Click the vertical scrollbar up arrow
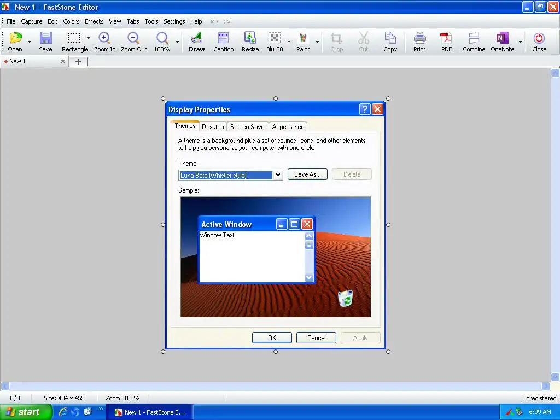Viewport: 560px width, 420px height. tap(555, 73)
